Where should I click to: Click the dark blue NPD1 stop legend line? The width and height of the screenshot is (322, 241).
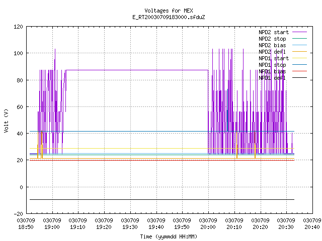299,65
